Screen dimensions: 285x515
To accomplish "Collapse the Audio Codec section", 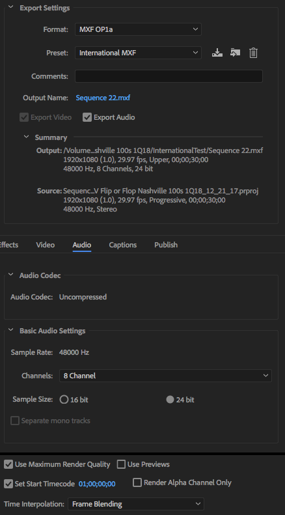I will point(11,275).
